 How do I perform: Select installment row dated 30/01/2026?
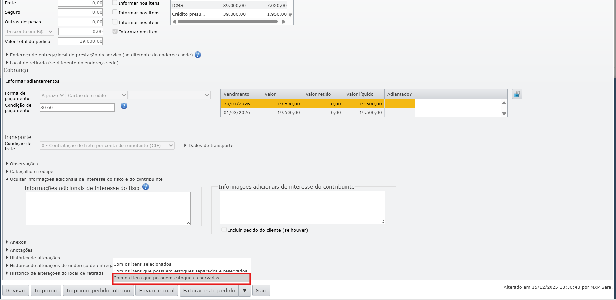pos(318,104)
